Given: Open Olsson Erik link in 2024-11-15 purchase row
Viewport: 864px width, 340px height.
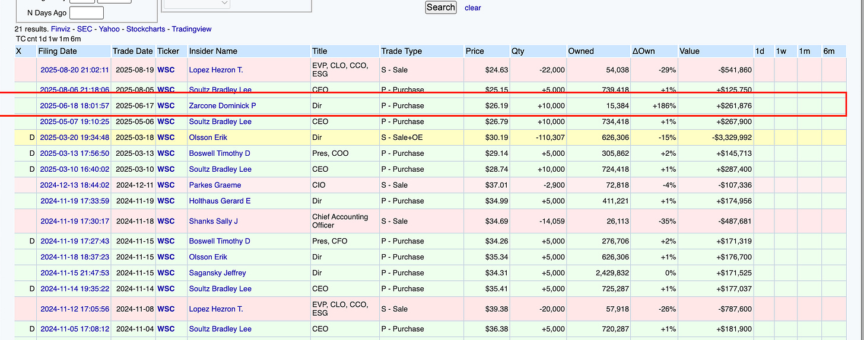Looking at the screenshot, I should [208, 258].
